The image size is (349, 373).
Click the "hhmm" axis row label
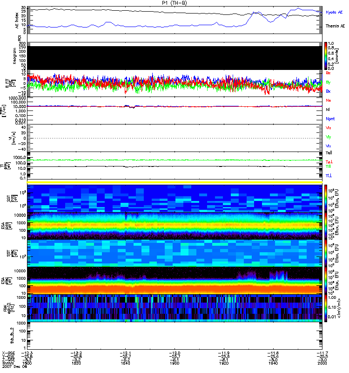(x=7, y=364)
